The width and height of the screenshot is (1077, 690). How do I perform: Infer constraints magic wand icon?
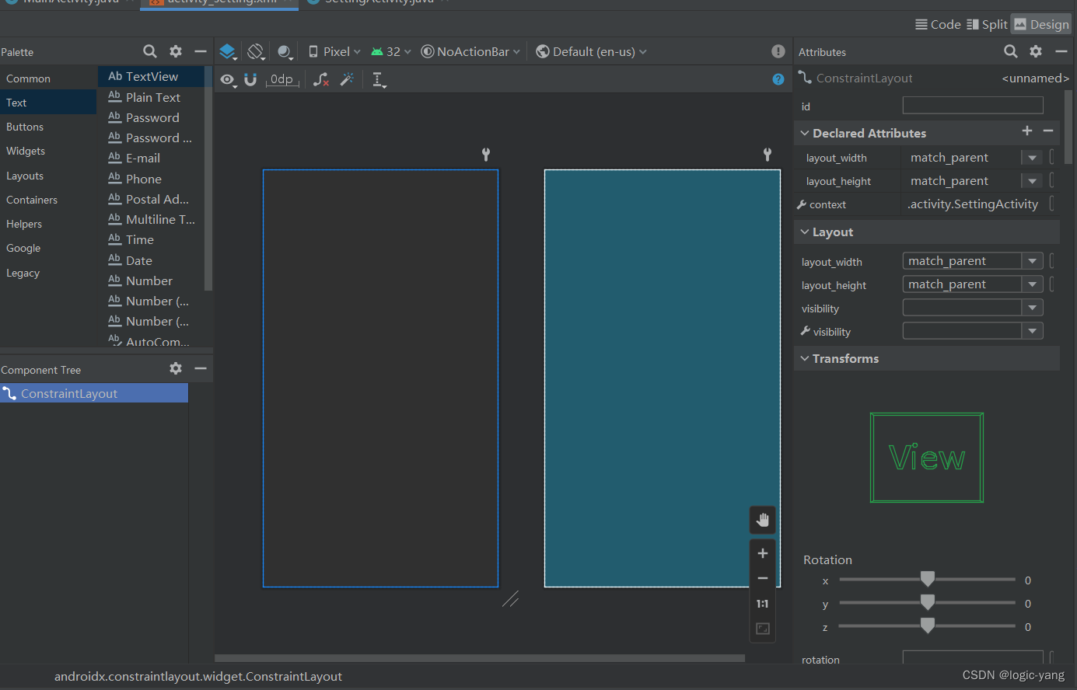(347, 79)
